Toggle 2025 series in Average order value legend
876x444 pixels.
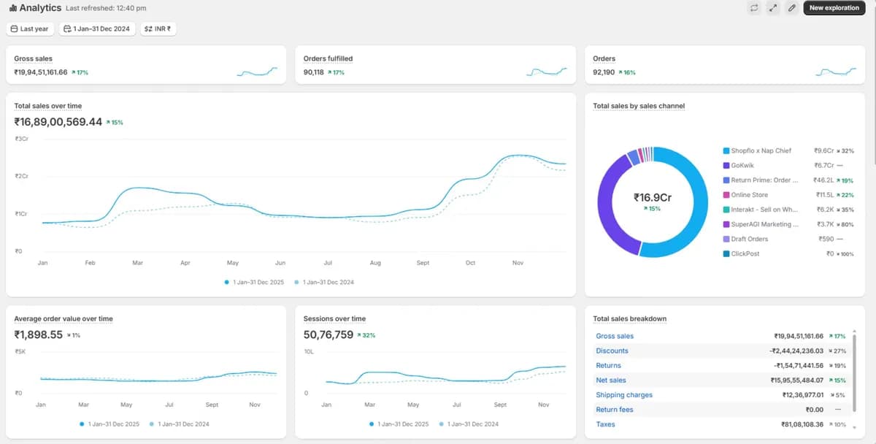click(x=109, y=424)
